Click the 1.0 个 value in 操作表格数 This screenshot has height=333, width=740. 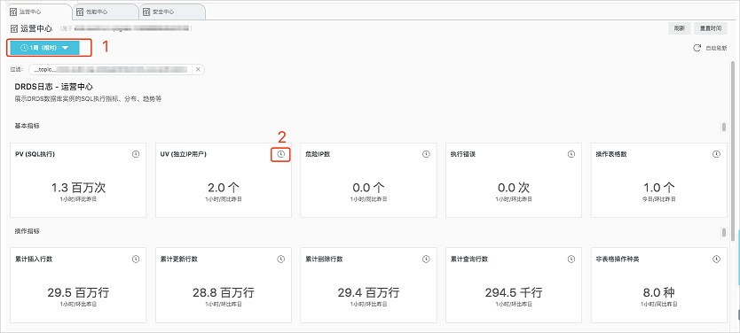659,188
